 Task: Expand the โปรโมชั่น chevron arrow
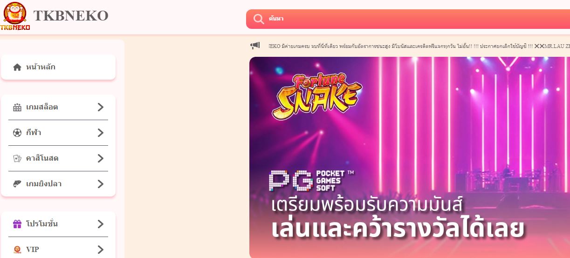pyautogui.click(x=100, y=224)
